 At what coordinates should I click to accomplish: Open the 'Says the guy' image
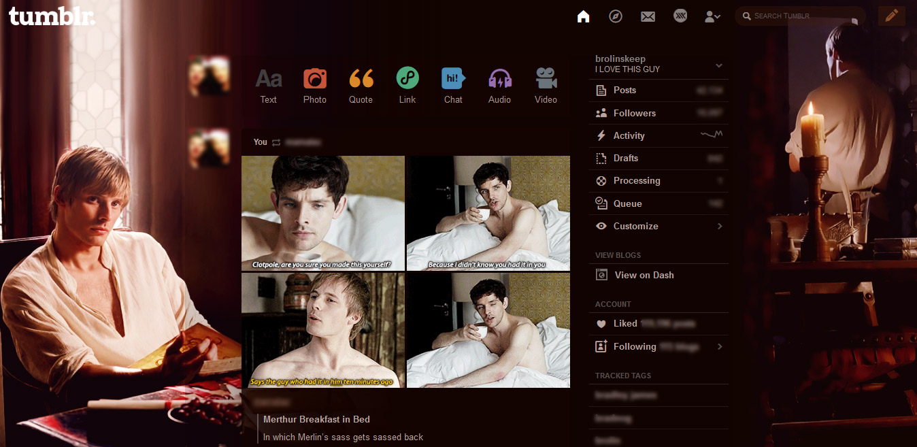(323, 331)
